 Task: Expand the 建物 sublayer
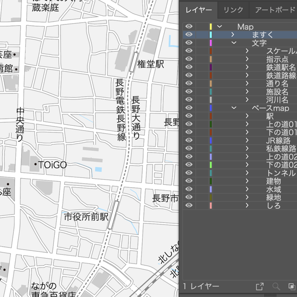(247, 181)
